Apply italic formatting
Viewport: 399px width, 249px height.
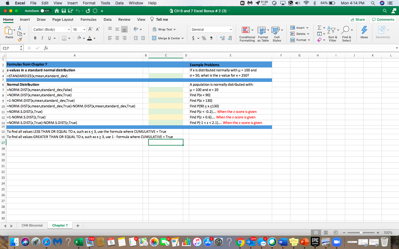42,38
